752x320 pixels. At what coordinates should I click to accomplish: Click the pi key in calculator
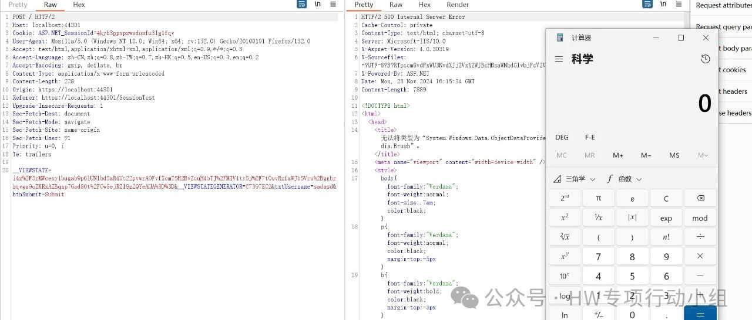click(599, 198)
